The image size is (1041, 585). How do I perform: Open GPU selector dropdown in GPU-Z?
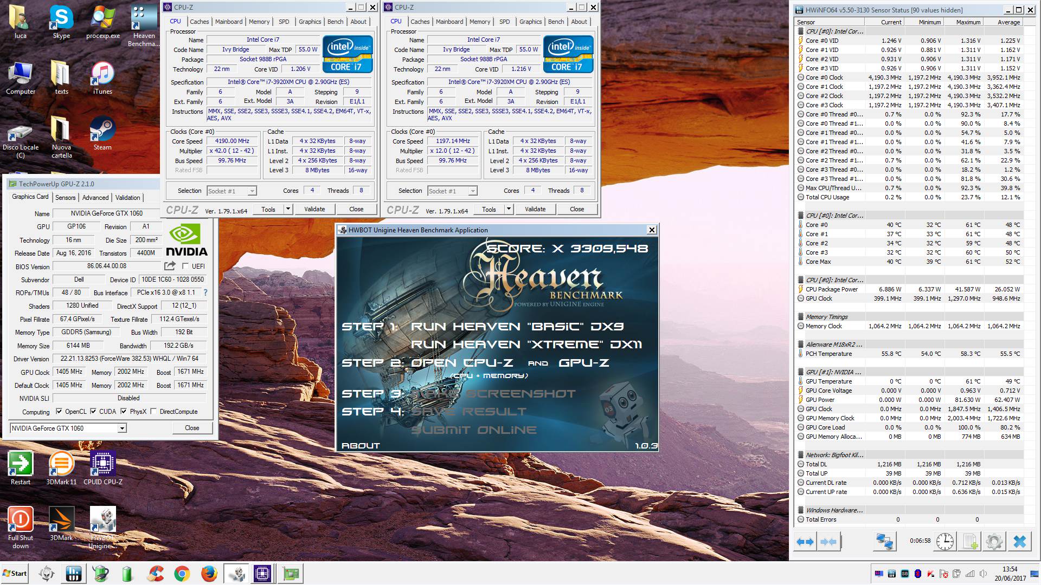(122, 428)
